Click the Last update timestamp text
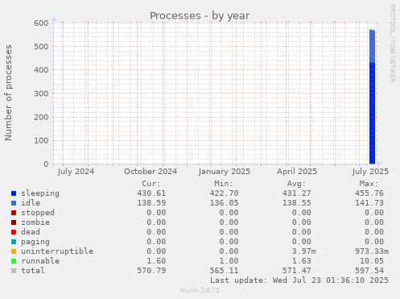This screenshot has height=299, width=400. point(299,280)
